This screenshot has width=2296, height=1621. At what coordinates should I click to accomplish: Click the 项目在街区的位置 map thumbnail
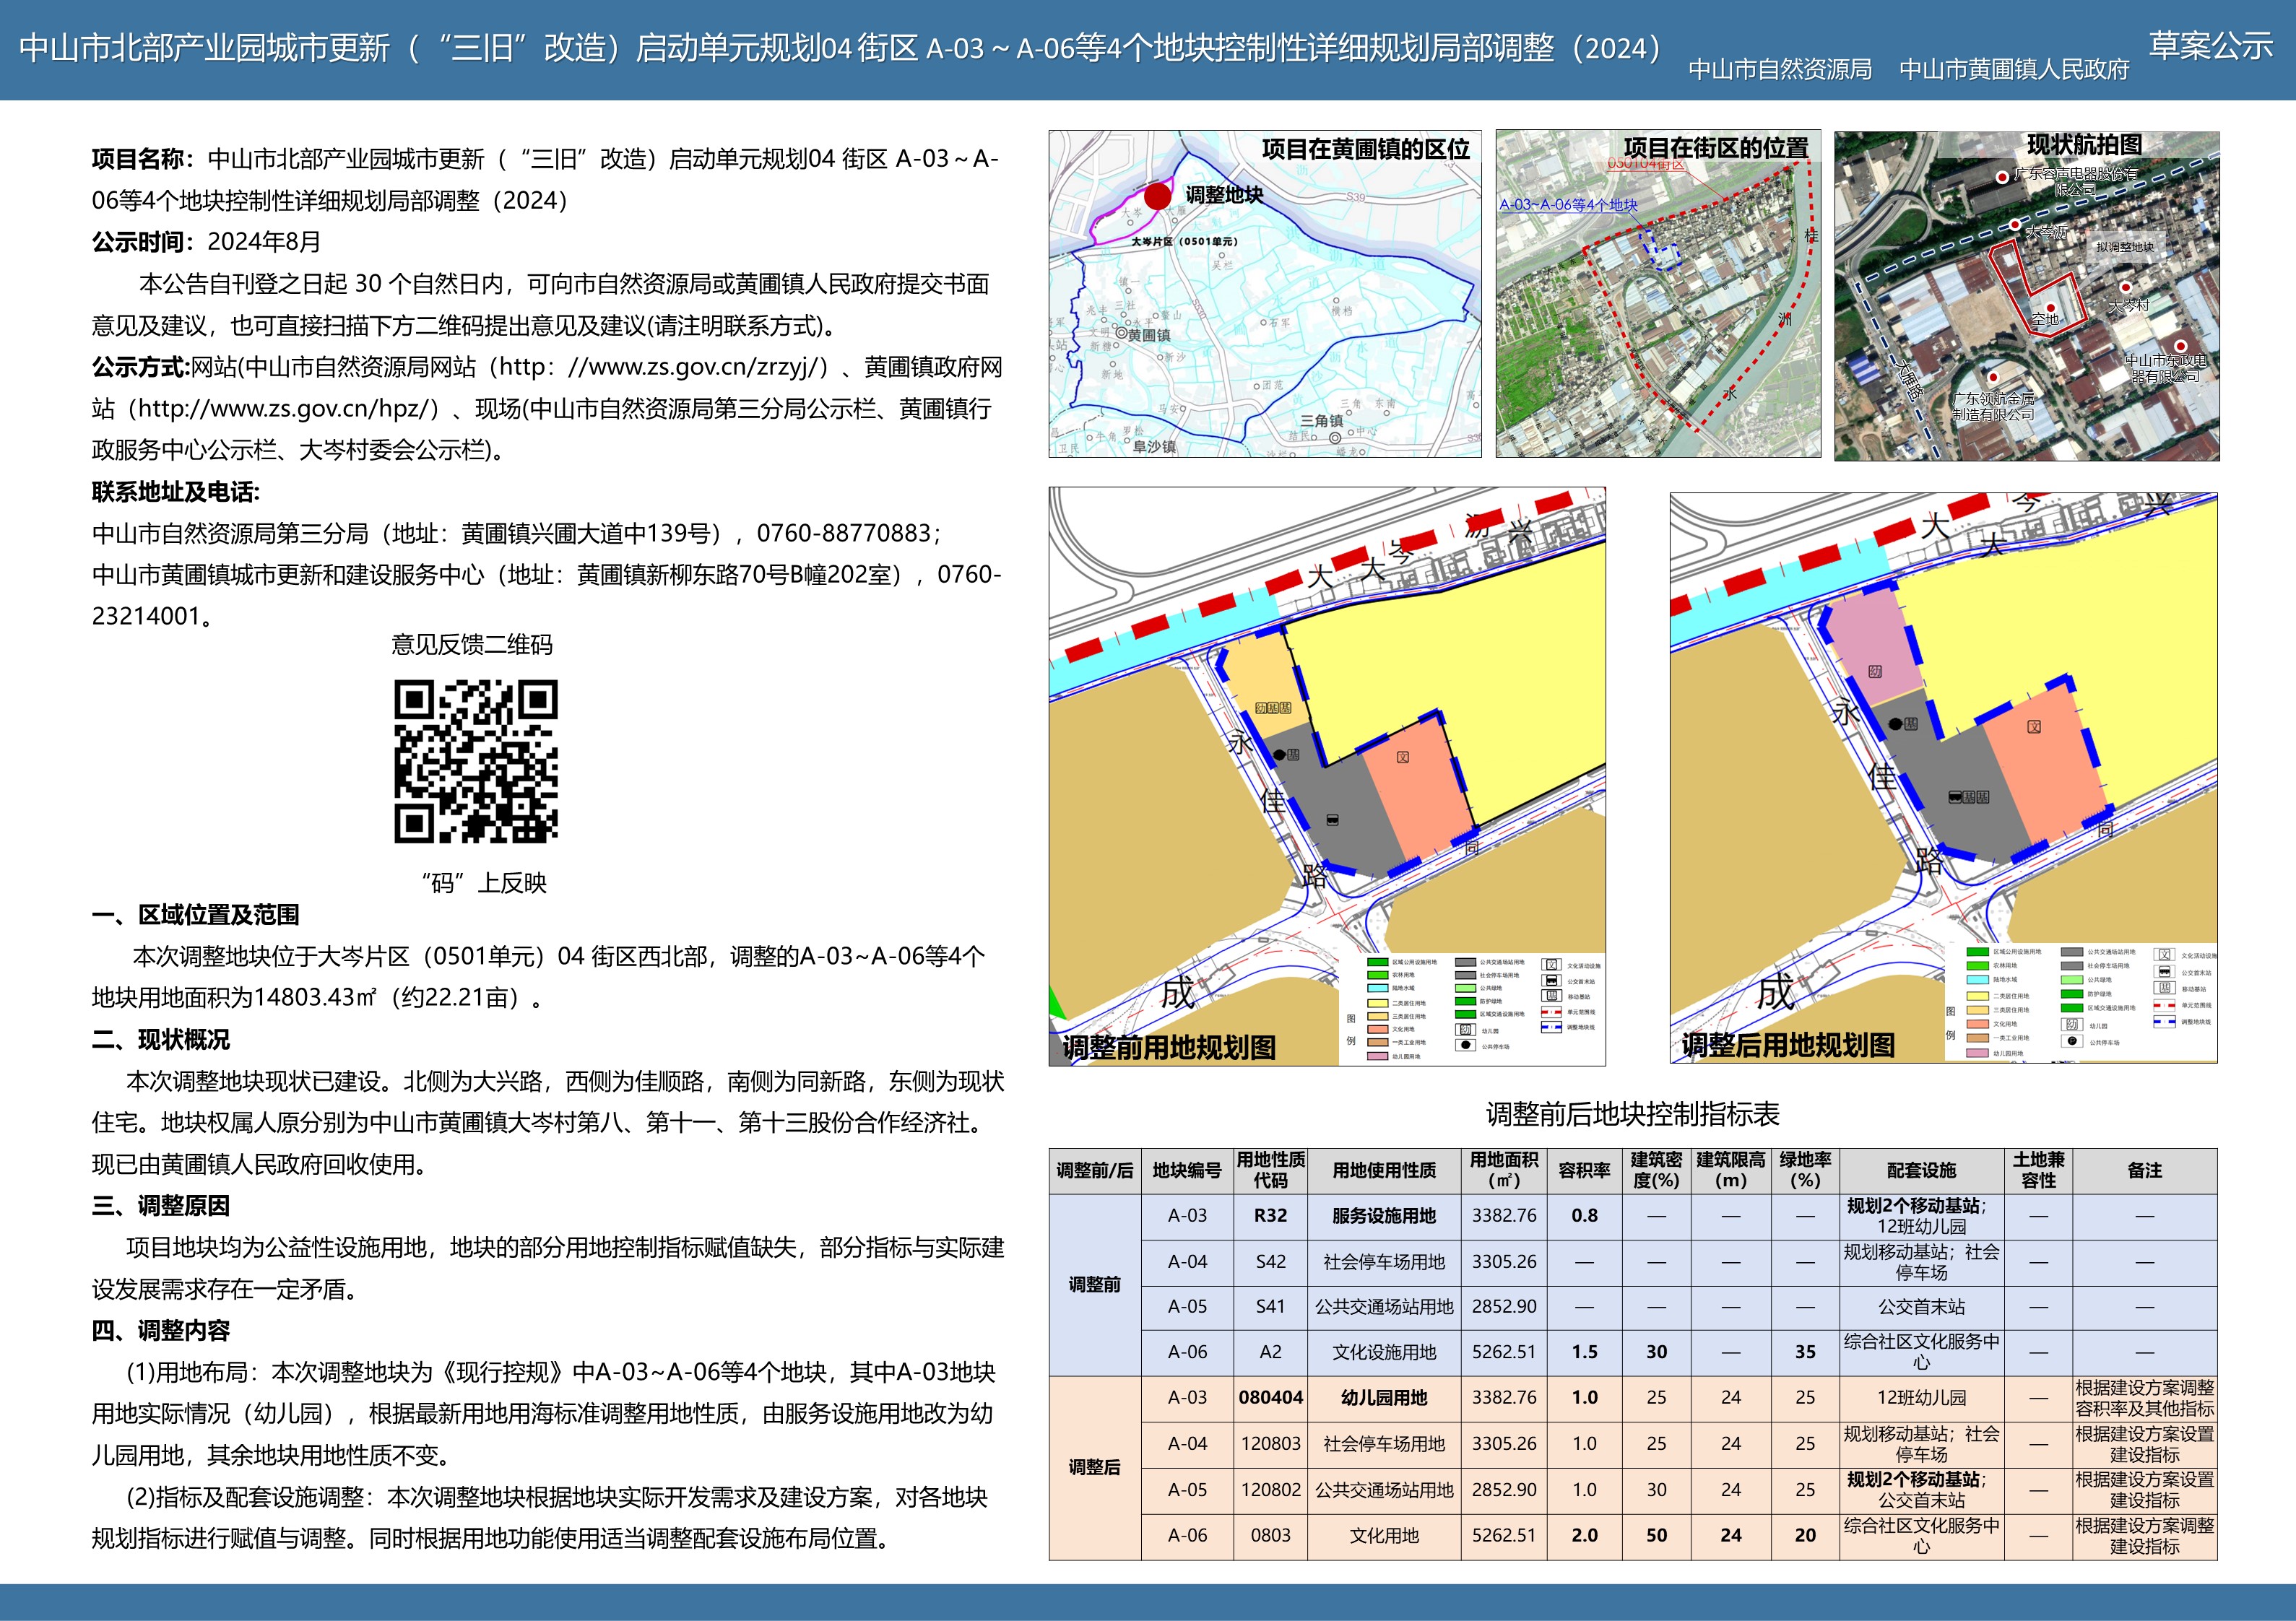click(x=1658, y=294)
